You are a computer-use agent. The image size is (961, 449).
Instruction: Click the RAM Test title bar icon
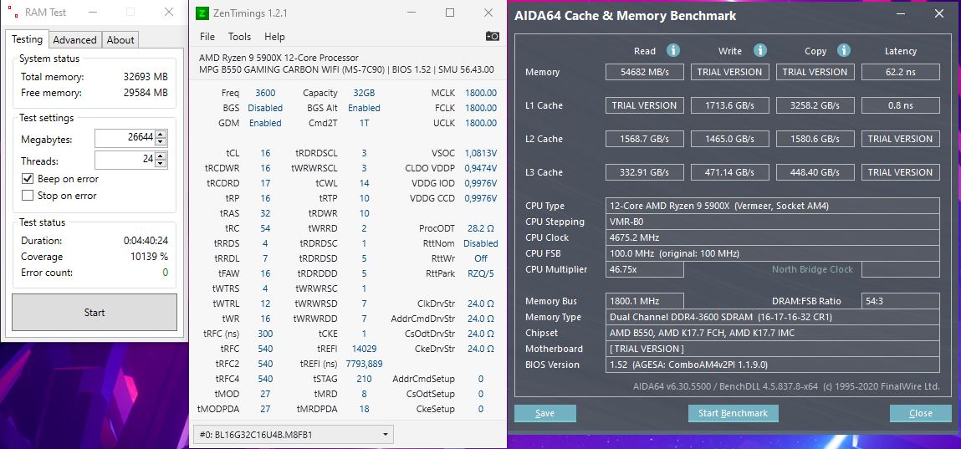pos(12,12)
